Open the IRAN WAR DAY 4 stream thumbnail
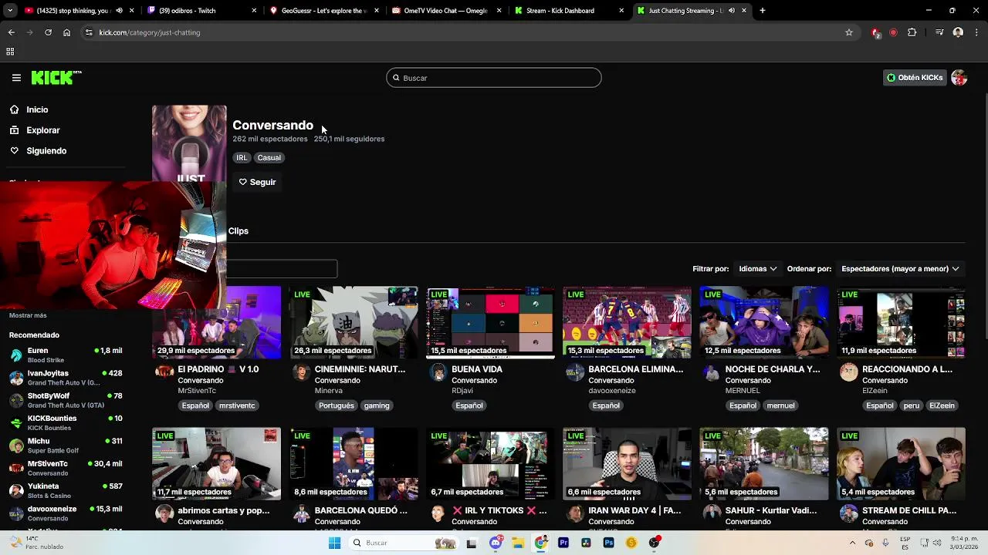The image size is (988, 555). (x=627, y=463)
